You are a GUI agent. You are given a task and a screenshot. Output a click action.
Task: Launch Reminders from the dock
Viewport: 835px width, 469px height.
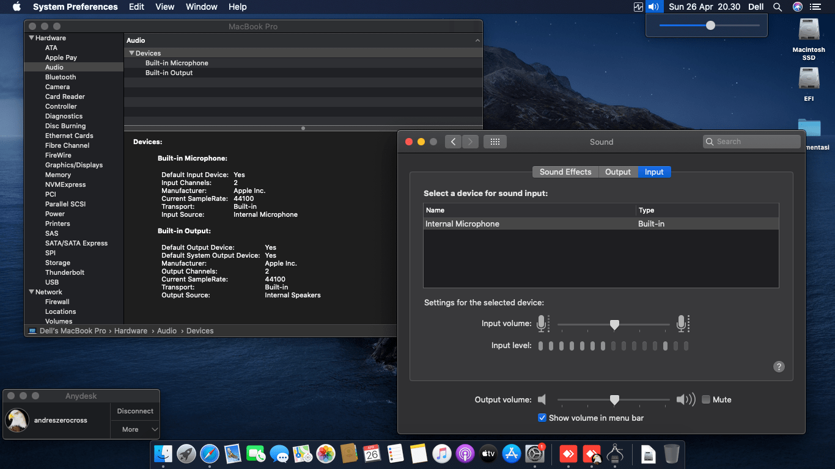coord(395,454)
